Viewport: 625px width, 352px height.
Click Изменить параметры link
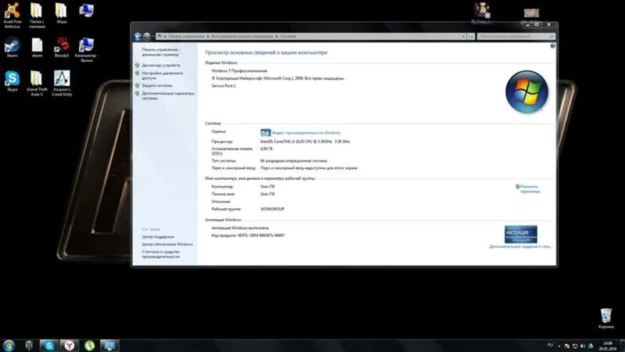(530, 189)
